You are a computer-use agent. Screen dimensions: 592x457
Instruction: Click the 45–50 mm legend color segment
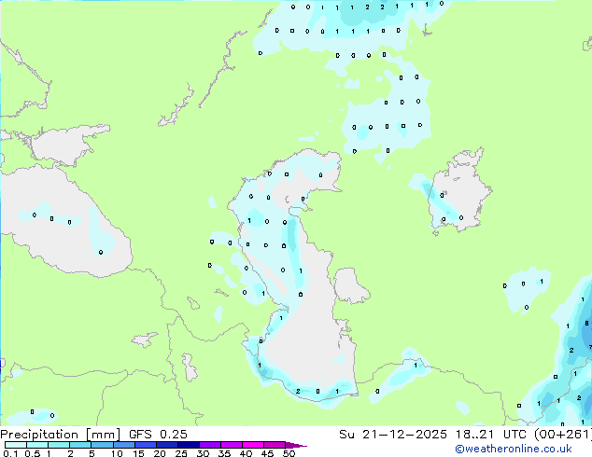[275, 445]
